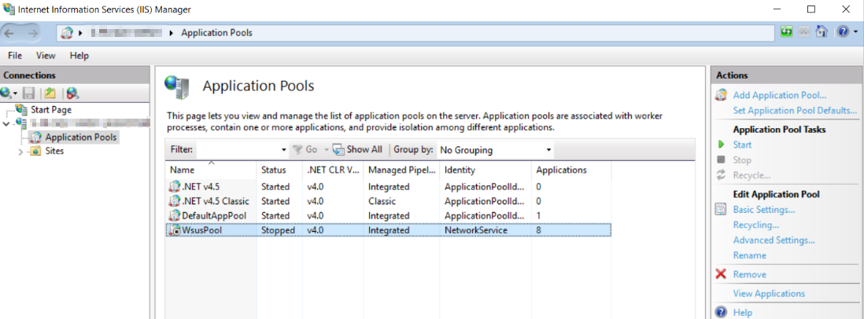Viewport: 864px width, 319px height.
Task: Click the Help icon in Actions pane
Action: pos(721,313)
